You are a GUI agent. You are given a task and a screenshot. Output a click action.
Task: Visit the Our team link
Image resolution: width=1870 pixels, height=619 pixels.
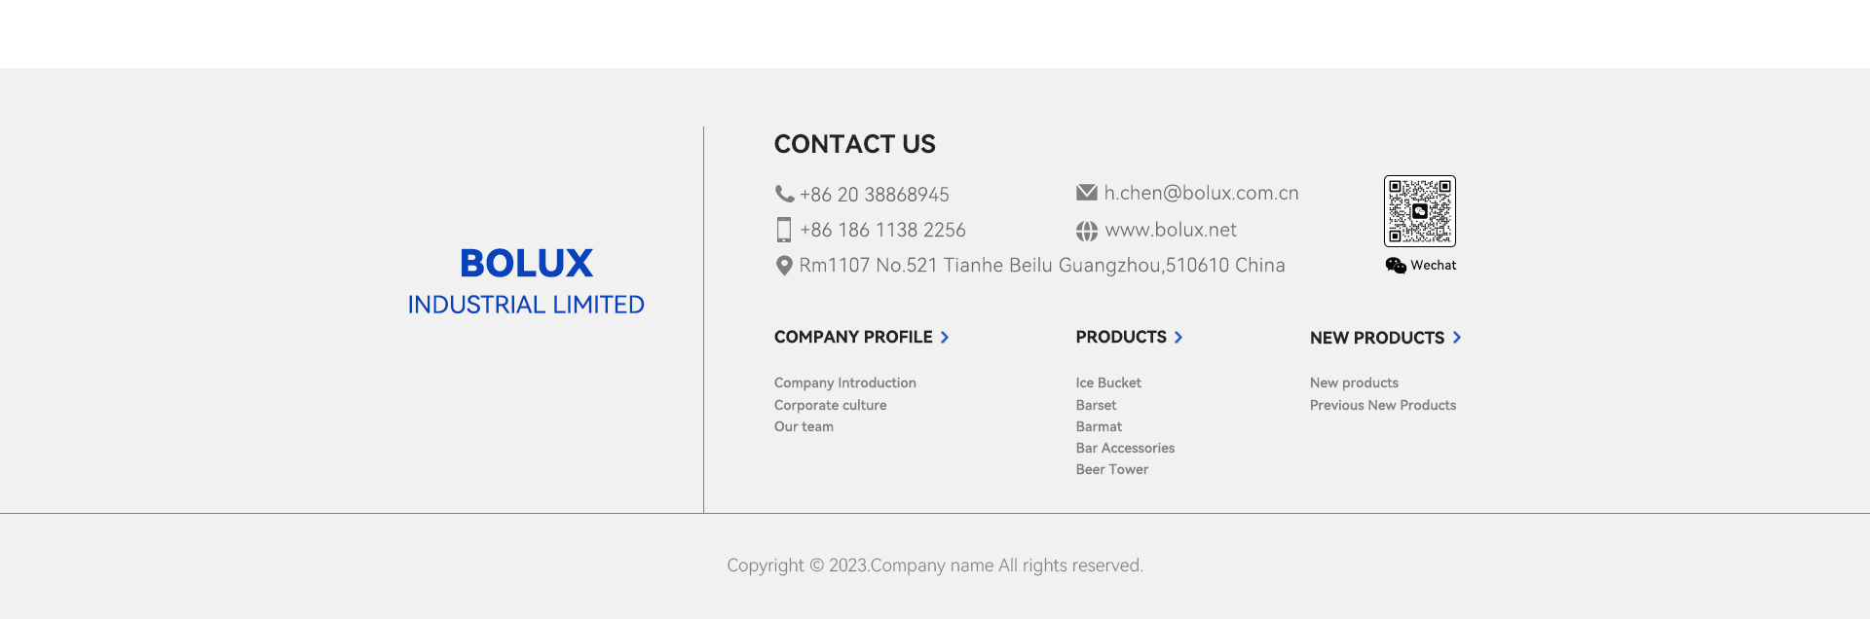coord(804,426)
